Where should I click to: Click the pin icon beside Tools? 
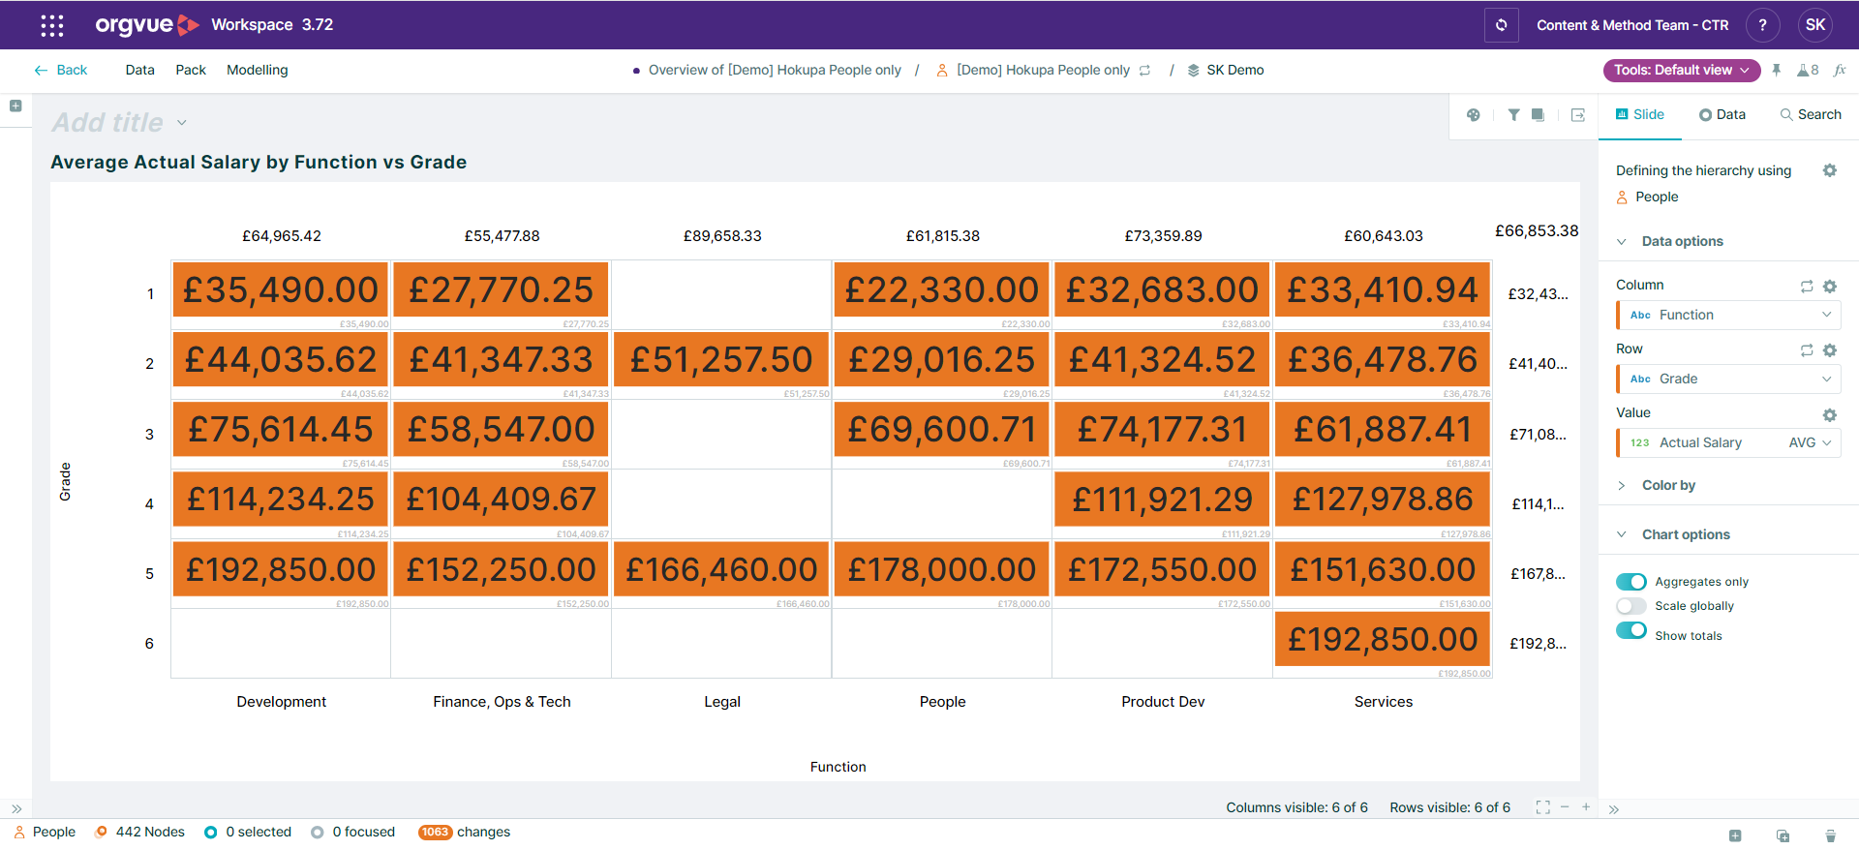[x=1777, y=70]
